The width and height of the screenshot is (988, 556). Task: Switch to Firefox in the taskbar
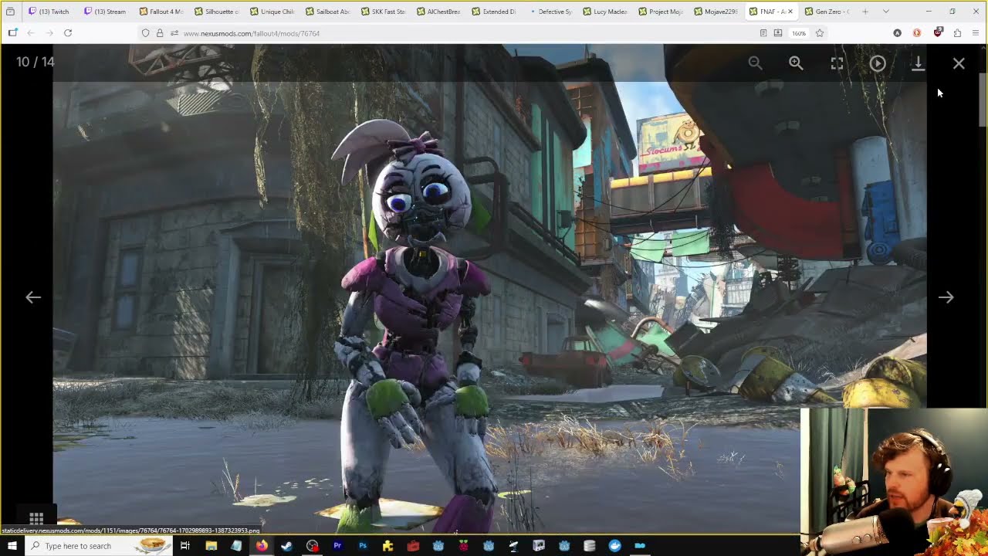262,546
